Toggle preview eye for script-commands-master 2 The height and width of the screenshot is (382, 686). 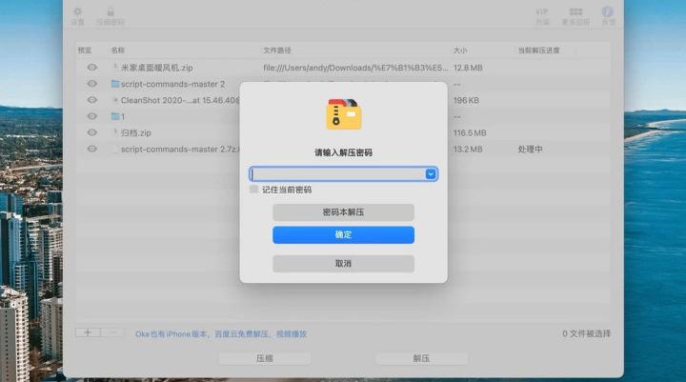click(91, 84)
